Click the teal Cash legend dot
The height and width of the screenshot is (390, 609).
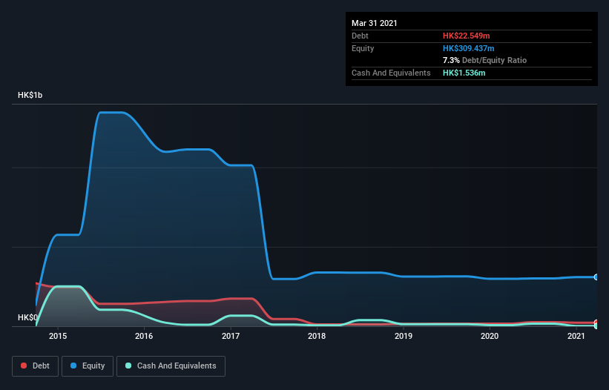coord(128,366)
